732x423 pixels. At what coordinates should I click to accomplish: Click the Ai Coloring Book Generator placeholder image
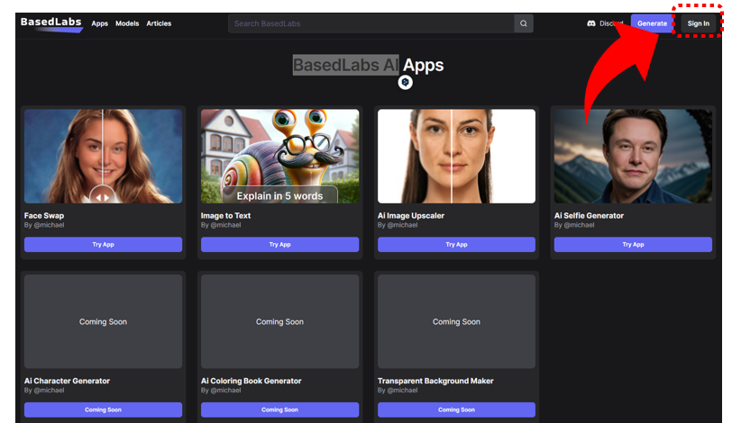coord(279,321)
